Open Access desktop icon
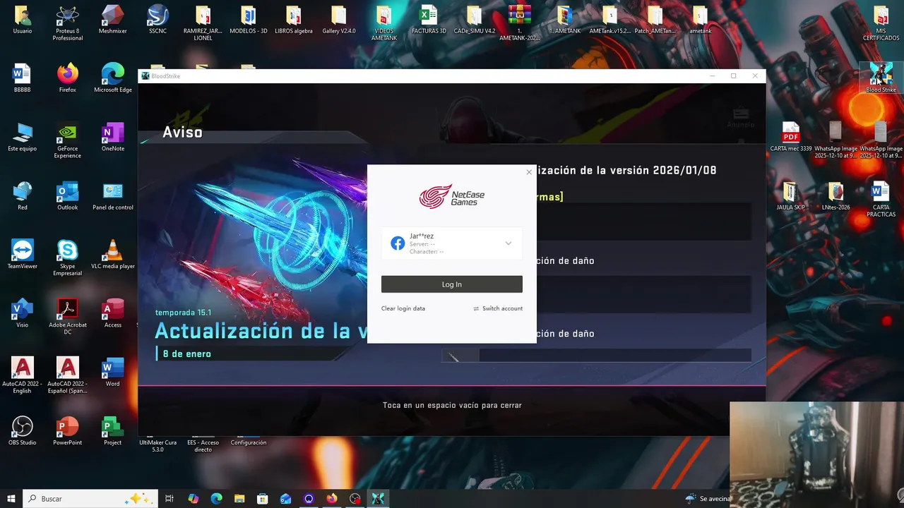904x508 pixels. pyautogui.click(x=113, y=313)
